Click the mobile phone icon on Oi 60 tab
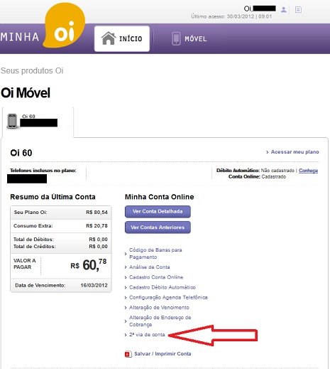 (x=12, y=121)
